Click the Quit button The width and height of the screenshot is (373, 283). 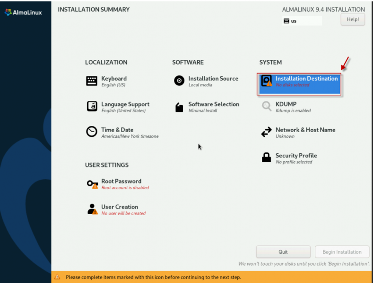[283, 252]
